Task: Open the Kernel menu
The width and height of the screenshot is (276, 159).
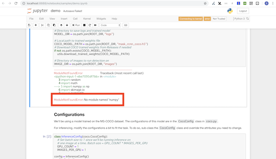Action: pyautogui.click(x=87, y=19)
